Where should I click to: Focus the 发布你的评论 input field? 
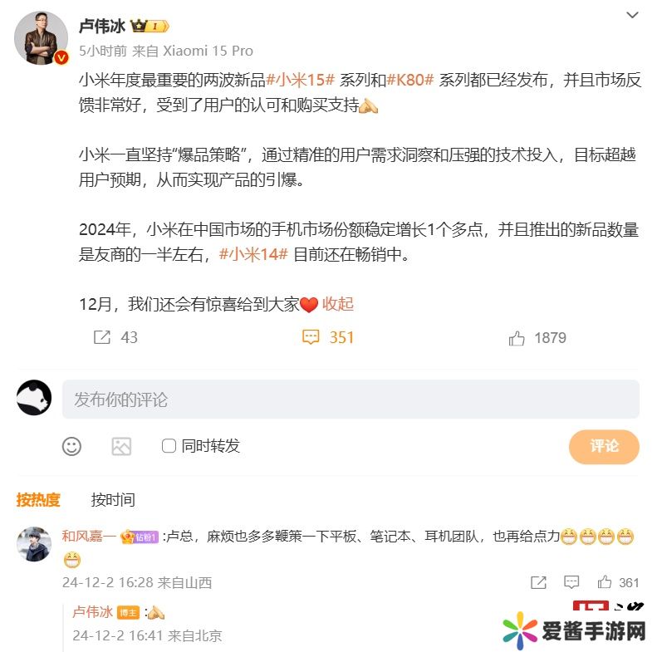pyautogui.click(x=351, y=400)
